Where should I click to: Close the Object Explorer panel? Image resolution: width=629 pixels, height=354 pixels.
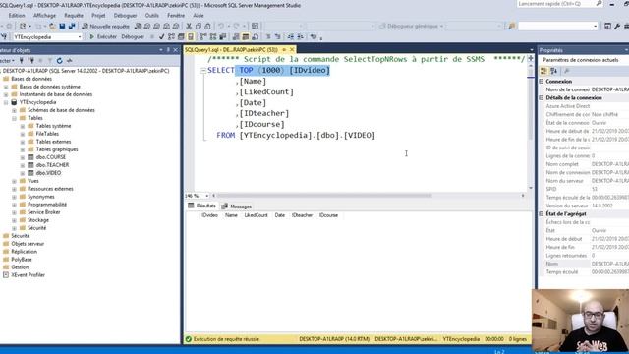(x=175, y=50)
